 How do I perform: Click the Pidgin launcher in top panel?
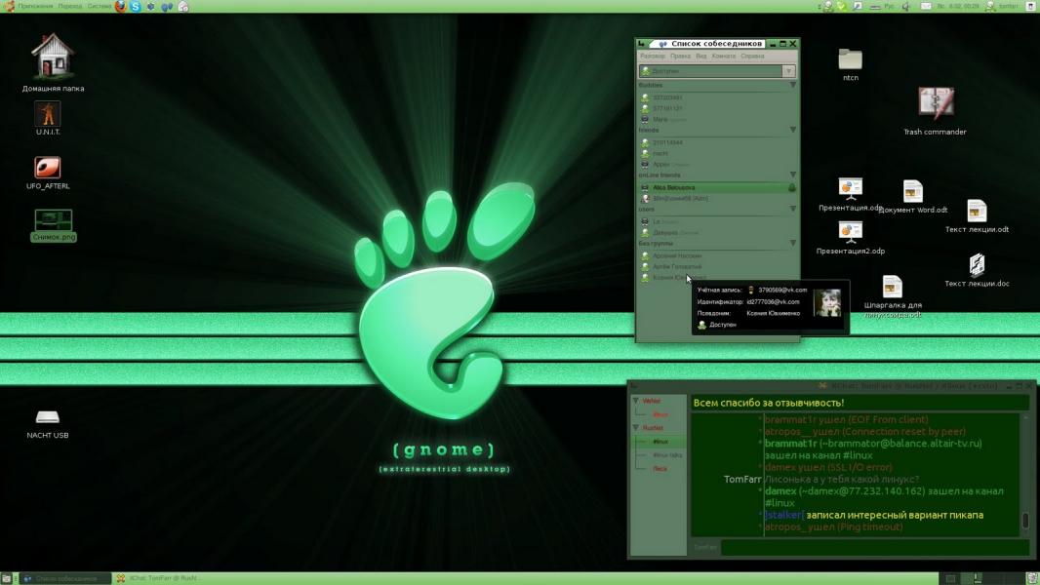167,7
